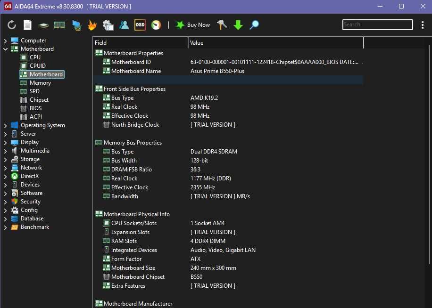Open the OSD panel icon
Image resolution: width=432 pixels, height=308 pixels.
(x=140, y=25)
